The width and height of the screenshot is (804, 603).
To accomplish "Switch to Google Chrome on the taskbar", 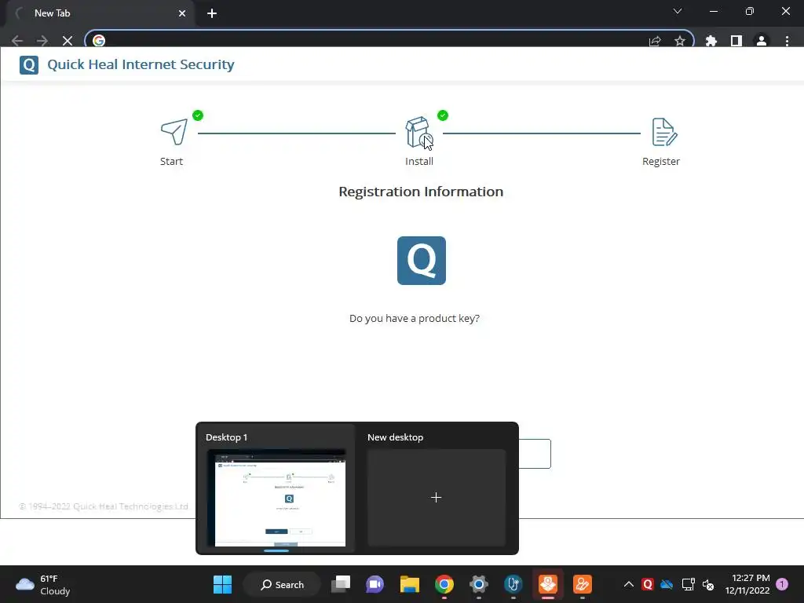I will coord(444,584).
